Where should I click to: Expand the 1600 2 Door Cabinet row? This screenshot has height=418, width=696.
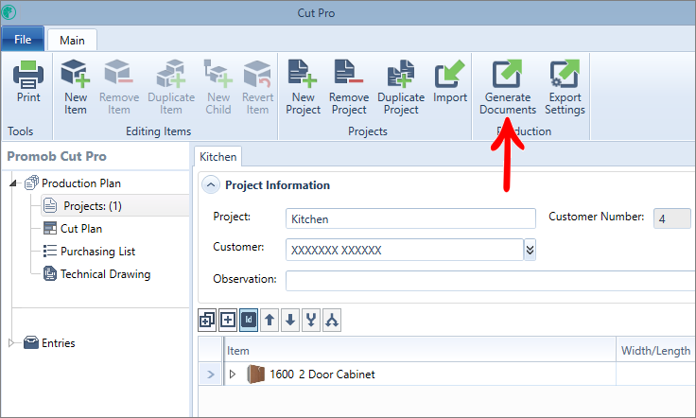(232, 374)
